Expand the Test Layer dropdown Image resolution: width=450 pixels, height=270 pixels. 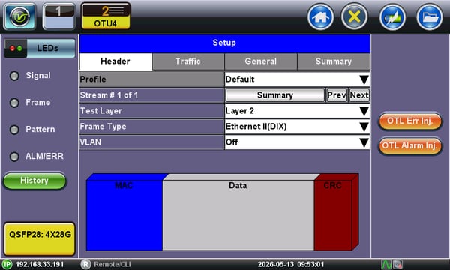click(297, 111)
